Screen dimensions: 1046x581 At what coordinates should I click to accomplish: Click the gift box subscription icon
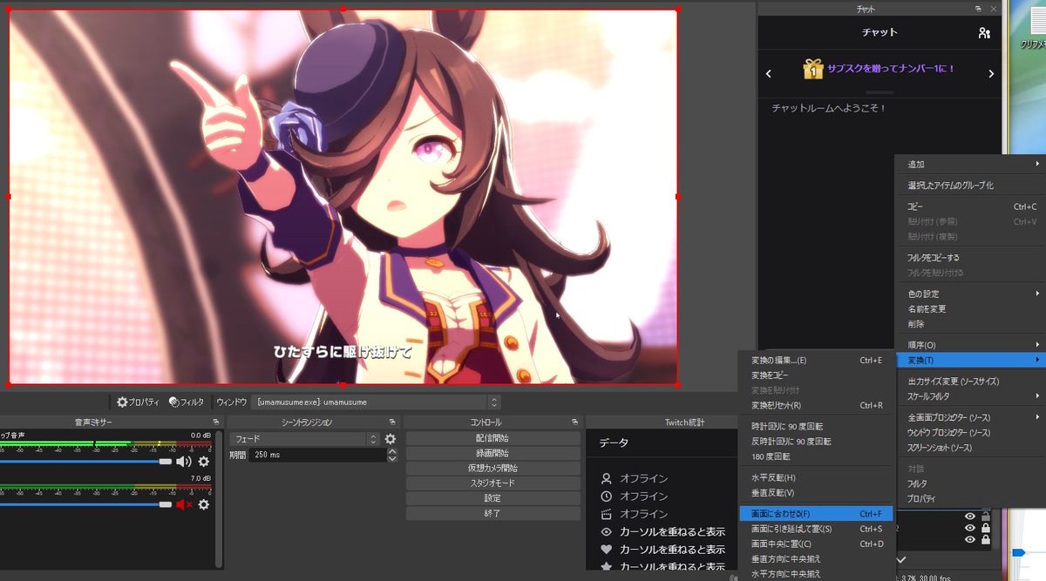pos(813,69)
